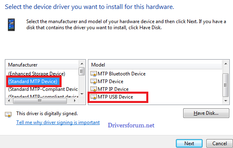Click the digitally signed certificate icon
The image size is (233, 148).
(x=8, y=114)
